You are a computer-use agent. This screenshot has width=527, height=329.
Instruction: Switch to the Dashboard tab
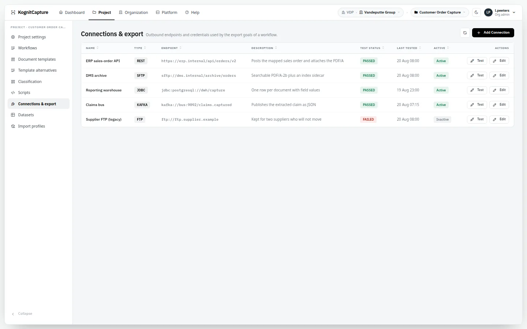[72, 12]
